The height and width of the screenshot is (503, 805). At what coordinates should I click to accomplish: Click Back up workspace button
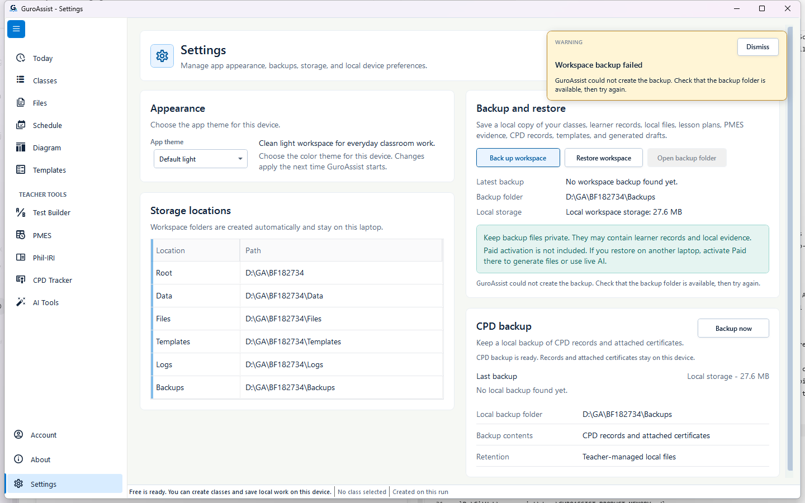click(x=518, y=158)
